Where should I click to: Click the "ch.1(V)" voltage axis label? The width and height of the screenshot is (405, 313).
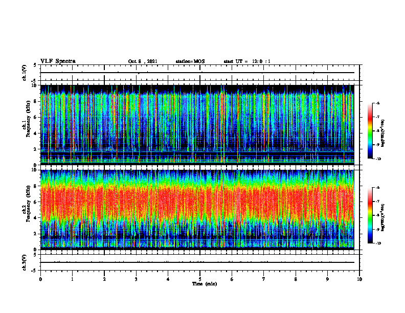point(25,73)
